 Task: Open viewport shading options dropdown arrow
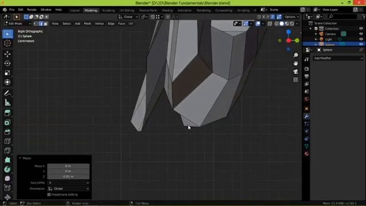click(297, 23)
